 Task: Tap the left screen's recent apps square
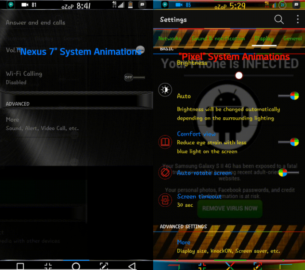(x=20, y=266)
